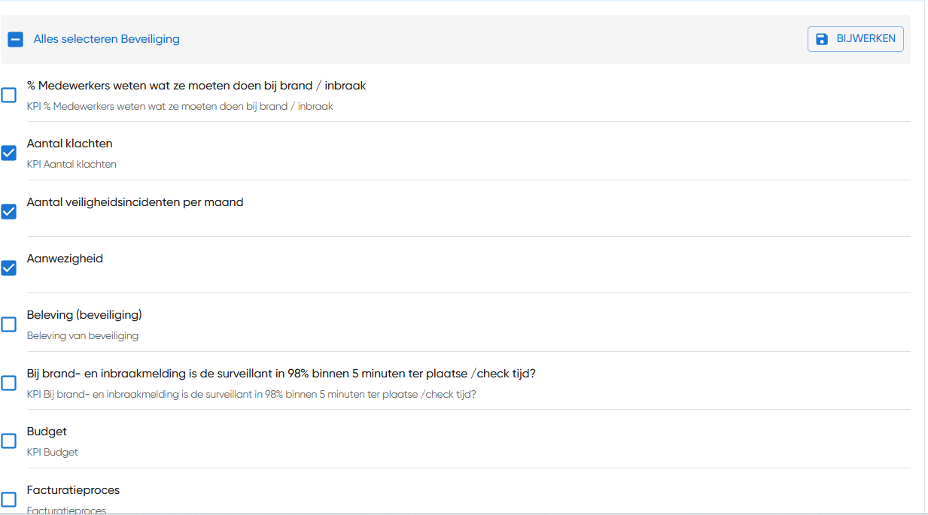
Task: Check the surveillant binnen 5 minuten checkbox
Action: coord(9,383)
